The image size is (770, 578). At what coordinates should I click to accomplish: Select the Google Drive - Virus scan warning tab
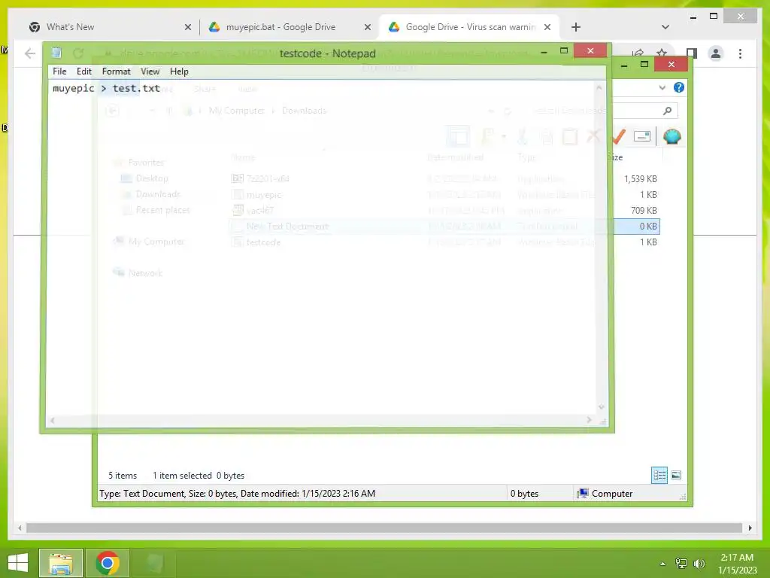(x=470, y=27)
